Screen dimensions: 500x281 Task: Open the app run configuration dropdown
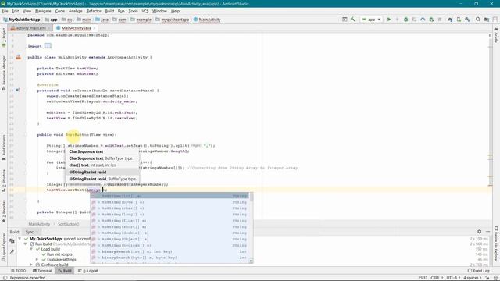(371, 20)
